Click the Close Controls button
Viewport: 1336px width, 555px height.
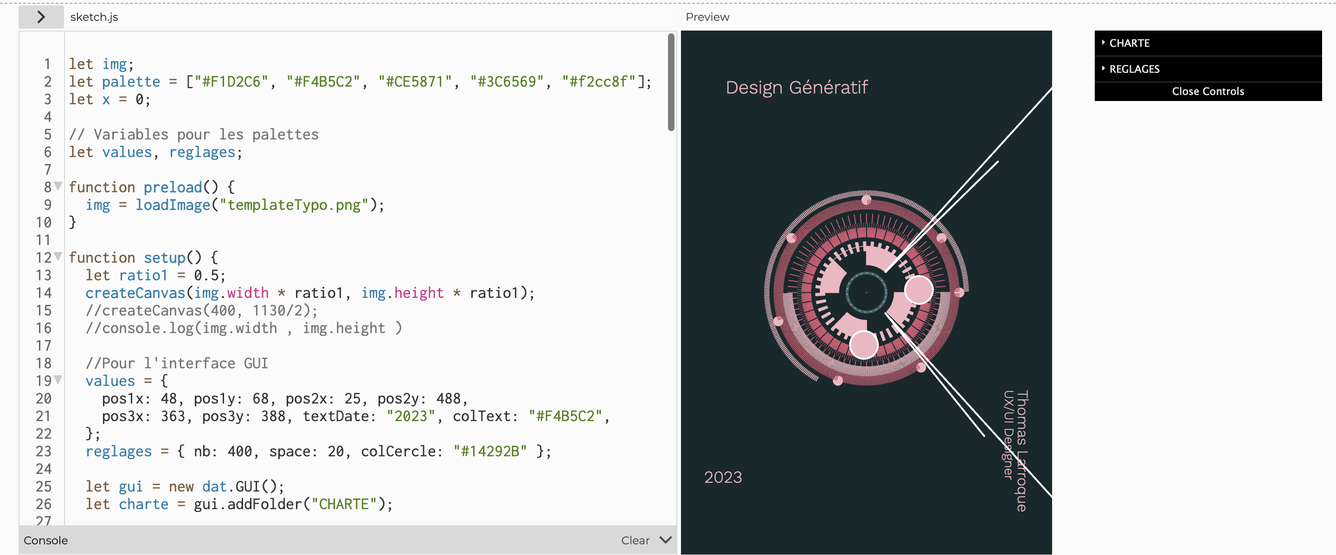coord(1208,91)
